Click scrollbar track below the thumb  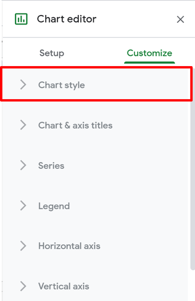click(x=193, y=286)
